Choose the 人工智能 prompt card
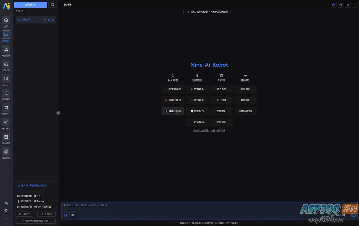Image resolution: width=359 pixels, height=226 pixels. pos(221,100)
